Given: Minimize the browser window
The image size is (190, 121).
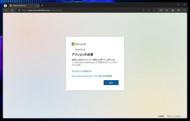Looking at the screenshot, I should point(172,4).
